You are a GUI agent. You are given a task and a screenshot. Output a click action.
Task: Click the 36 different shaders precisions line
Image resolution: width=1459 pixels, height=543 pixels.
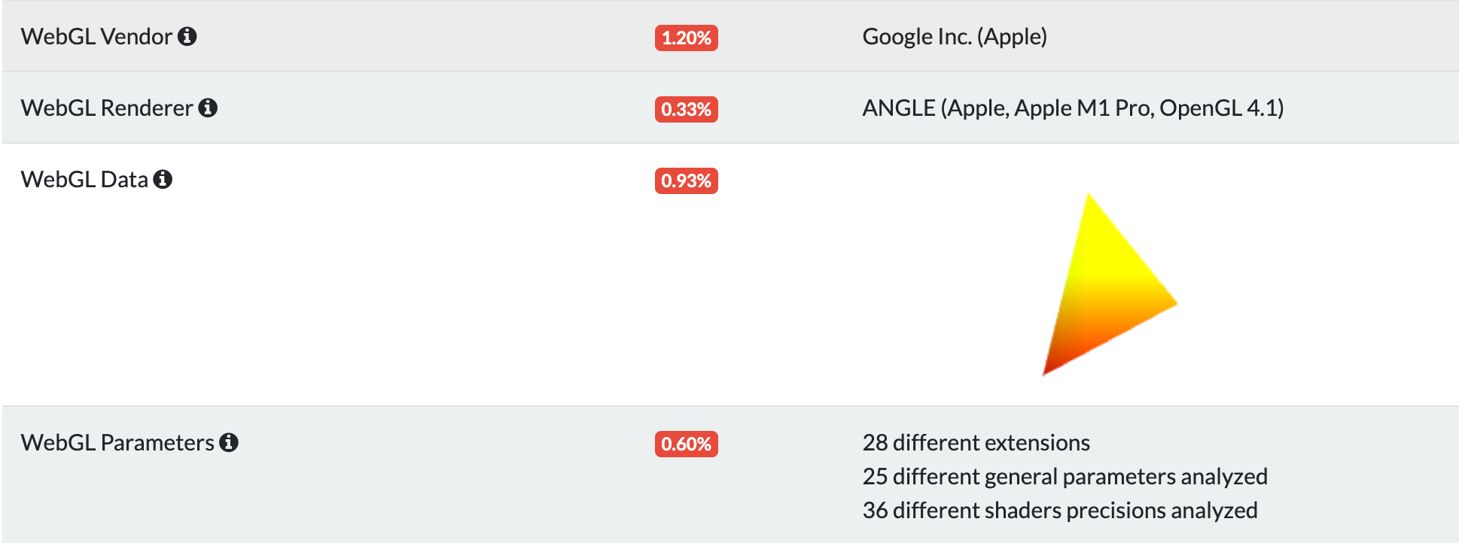pos(1060,510)
